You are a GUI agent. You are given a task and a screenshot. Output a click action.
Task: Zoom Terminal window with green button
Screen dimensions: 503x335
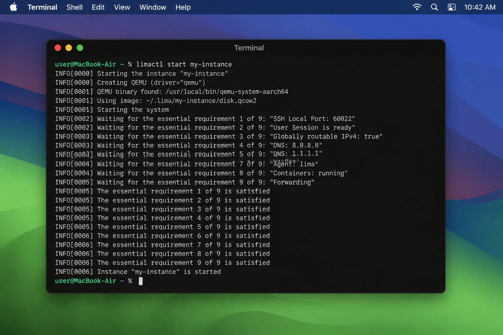pyautogui.click(x=80, y=48)
